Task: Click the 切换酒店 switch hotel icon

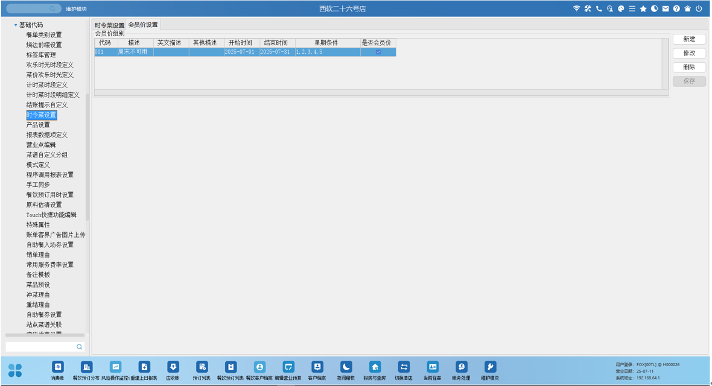Action: coord(404,367)
